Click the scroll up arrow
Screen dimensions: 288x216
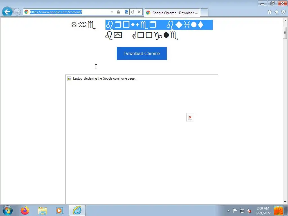(285, 20)
